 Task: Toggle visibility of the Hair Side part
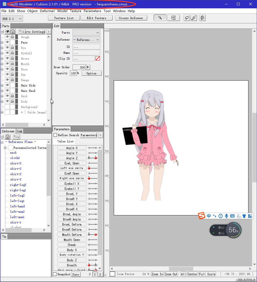[7, 85]
